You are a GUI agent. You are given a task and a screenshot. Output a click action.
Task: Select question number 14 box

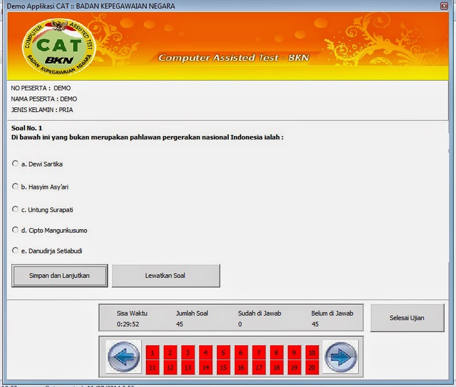click(205, 367)
